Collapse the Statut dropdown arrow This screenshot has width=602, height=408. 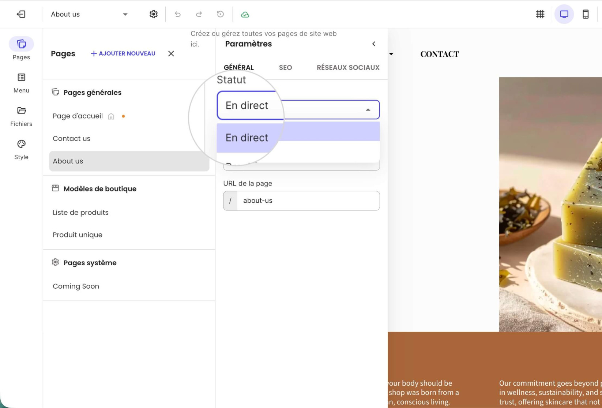pos(368,110)
